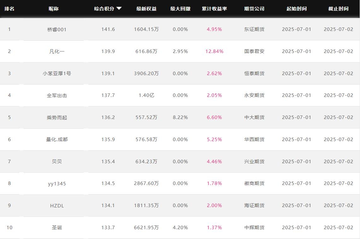Click the 期货公司 column header
Image resolution: width=360 pixels, height=239 pixels.
coord(254,9)
